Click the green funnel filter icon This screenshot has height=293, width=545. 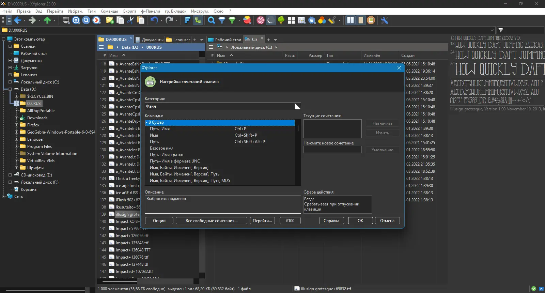(232, 20)
